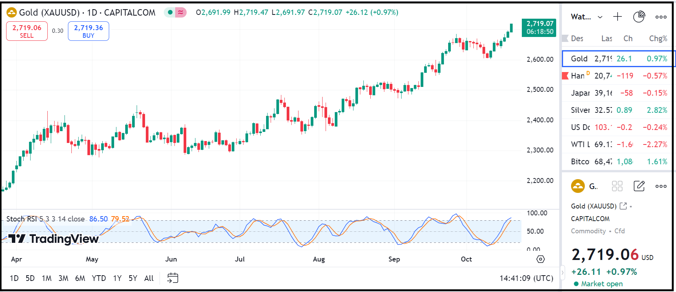Open Gold symbol page via external link icon

click(623, 206)
